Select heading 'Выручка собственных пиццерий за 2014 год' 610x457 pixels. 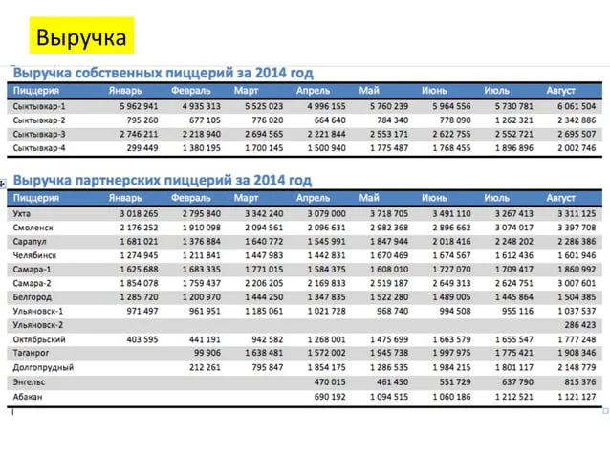163,73
